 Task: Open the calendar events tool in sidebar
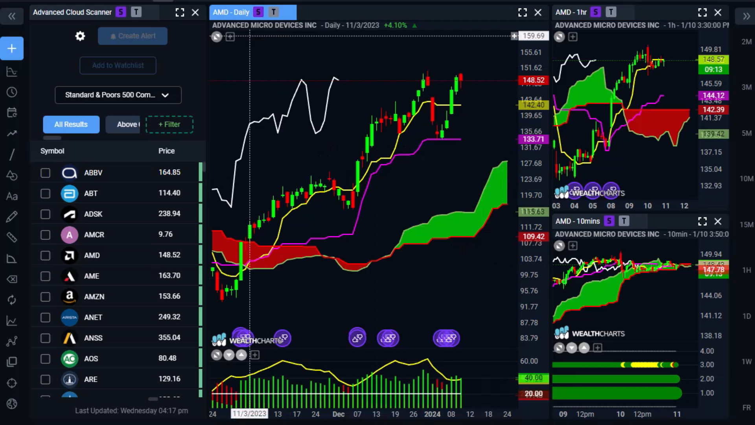click(x=12, y=113)
